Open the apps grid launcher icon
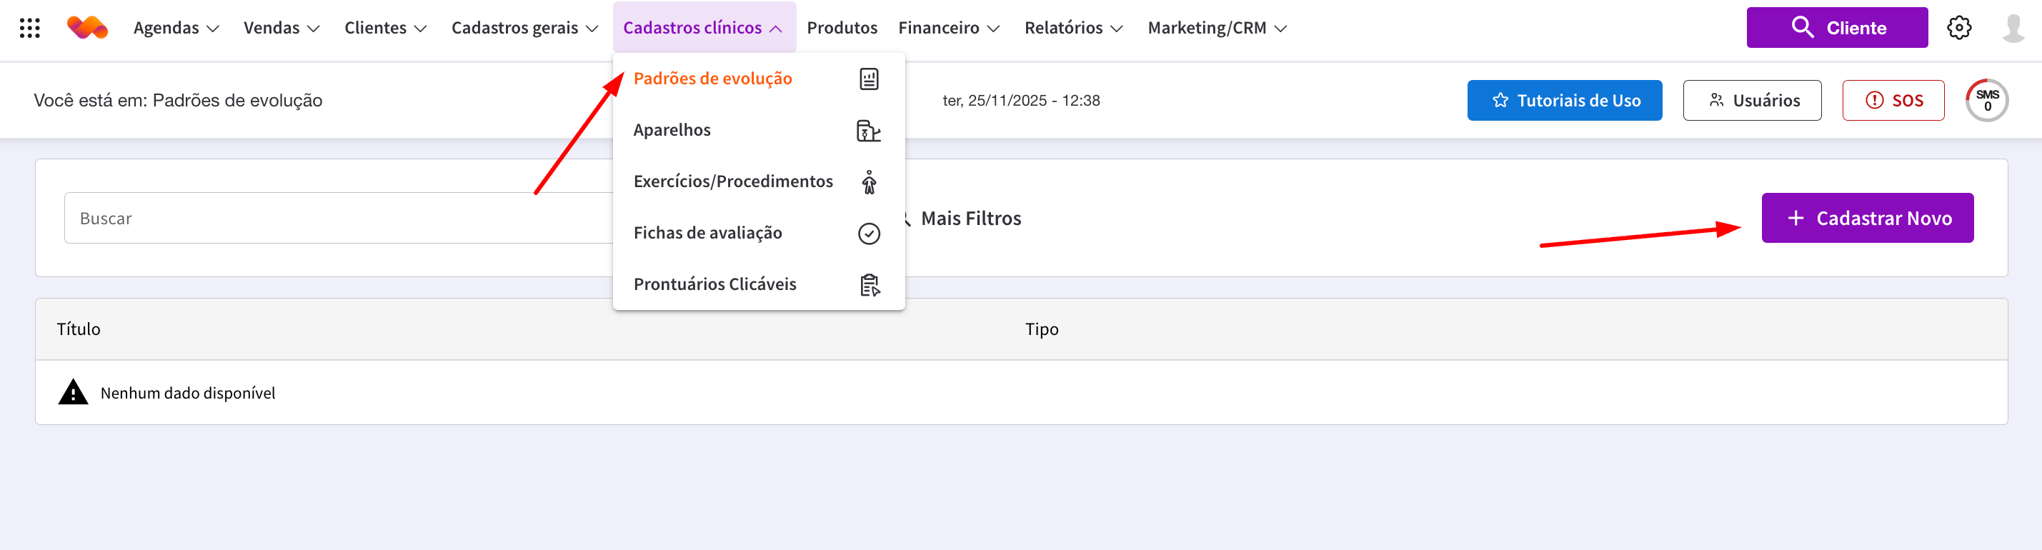The width and height of the screenshot is (2042, 550). pos(29,29)
